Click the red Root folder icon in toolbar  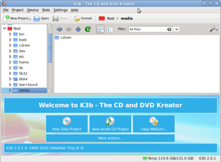tap(102, 18)
